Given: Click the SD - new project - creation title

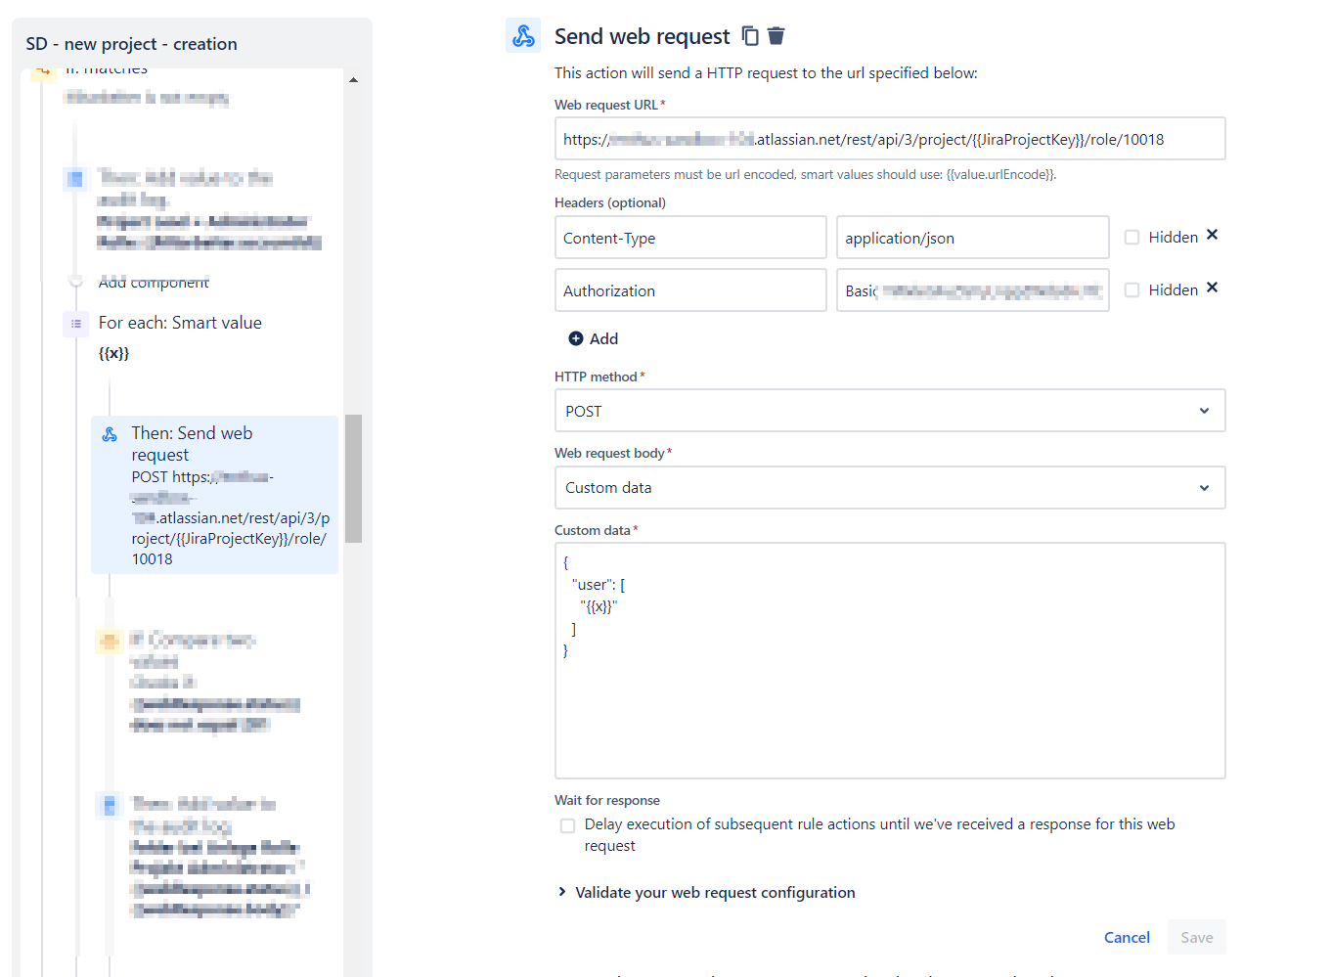Looking at the screenshot, I should pyautogui.click(x=131, y=44).
